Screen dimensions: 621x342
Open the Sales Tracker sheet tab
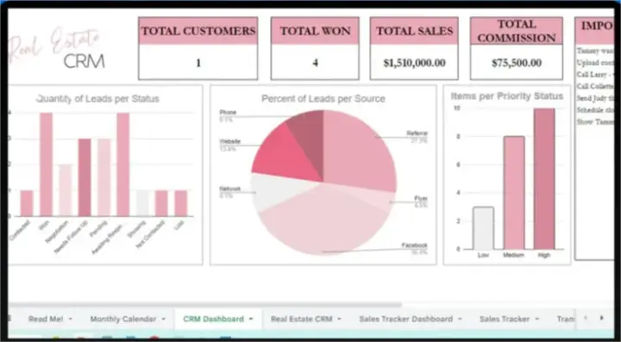point(505,319)
